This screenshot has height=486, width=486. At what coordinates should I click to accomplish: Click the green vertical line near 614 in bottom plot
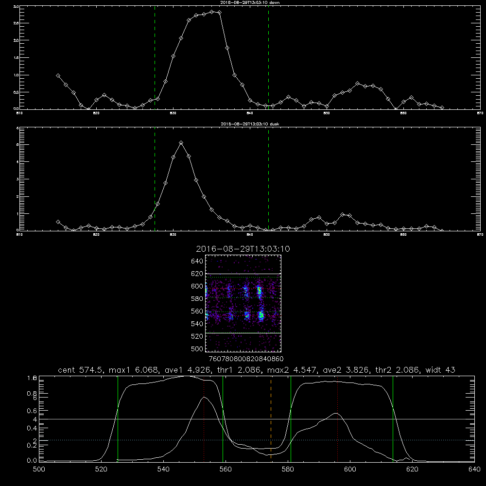(x=393, y=418)
